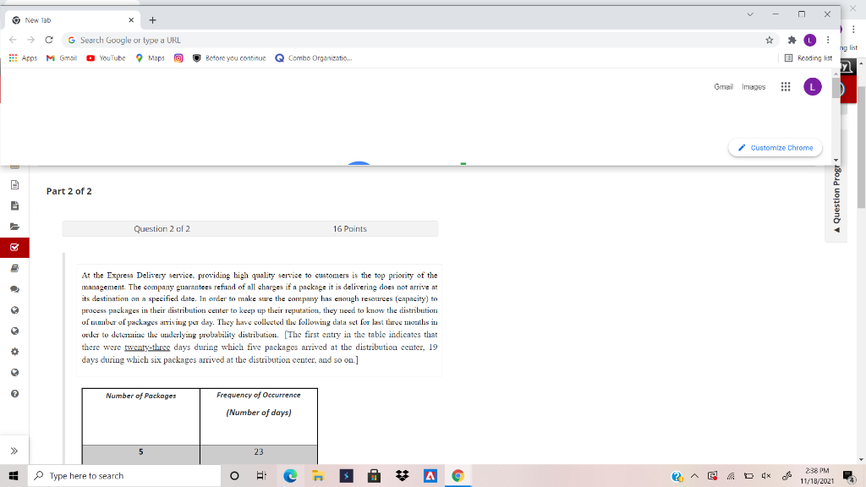Open File Explorer from the taskbar

[x=318, y=475]
